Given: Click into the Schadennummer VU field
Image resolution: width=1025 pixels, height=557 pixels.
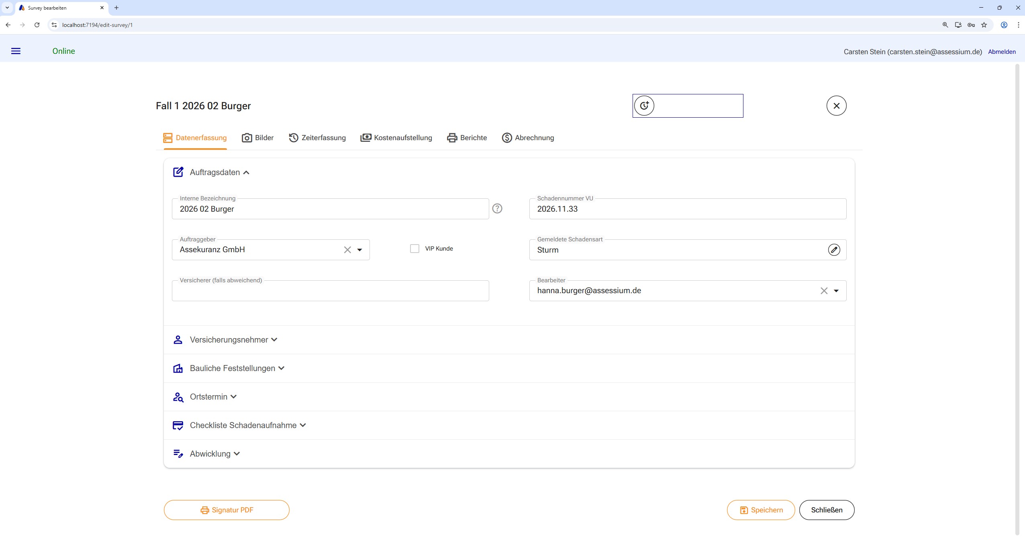Looking at the screenshot, I should tap(687, 209).
